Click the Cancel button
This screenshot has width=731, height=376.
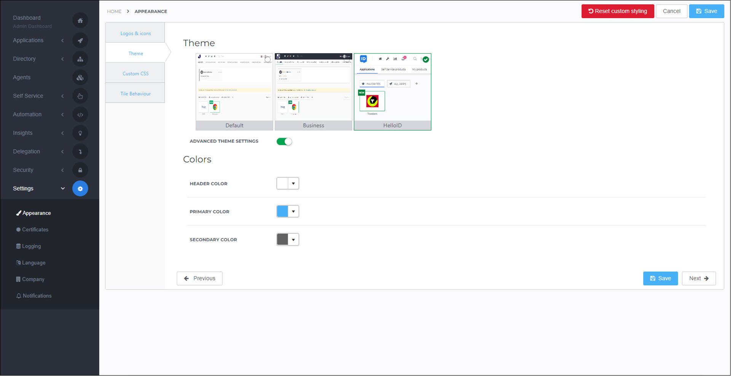[671, 11]
